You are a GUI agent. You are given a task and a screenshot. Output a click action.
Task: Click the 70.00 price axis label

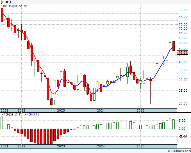click(183, 29)
